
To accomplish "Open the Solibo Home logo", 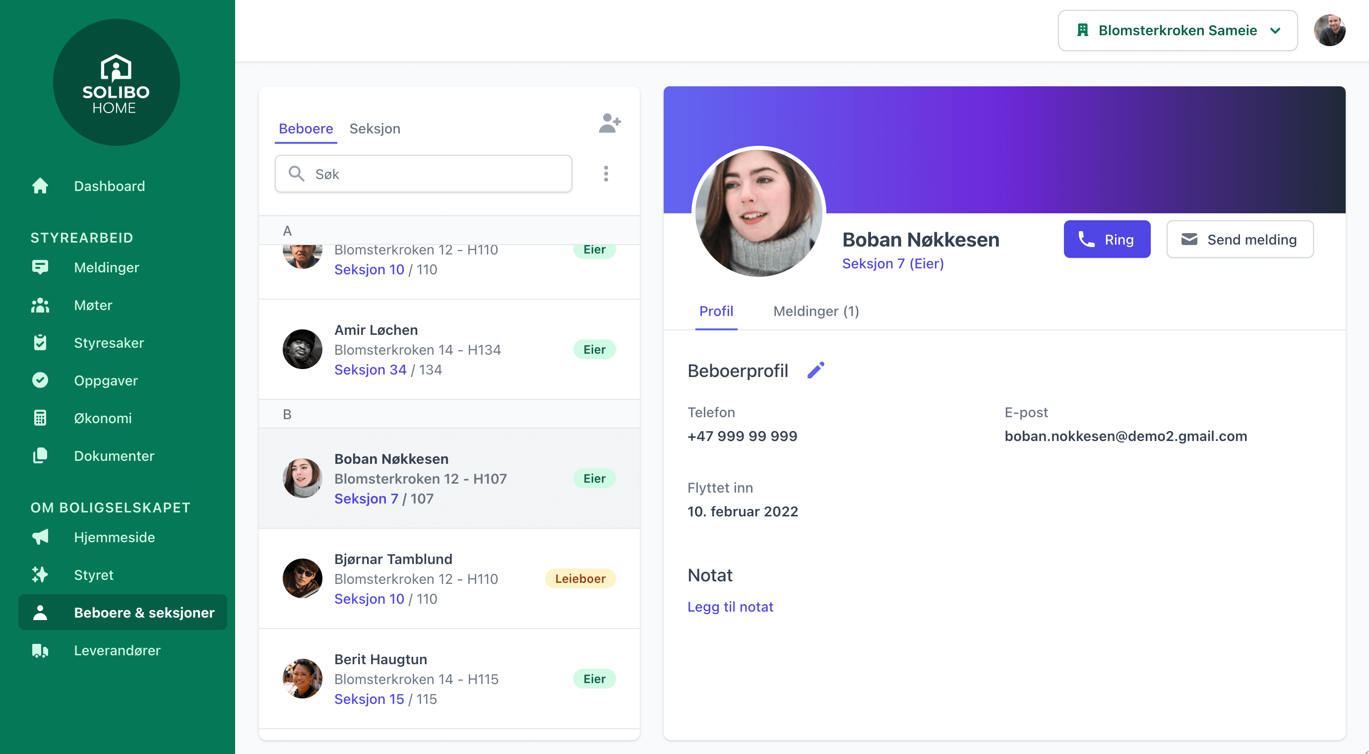I will 117,83.
